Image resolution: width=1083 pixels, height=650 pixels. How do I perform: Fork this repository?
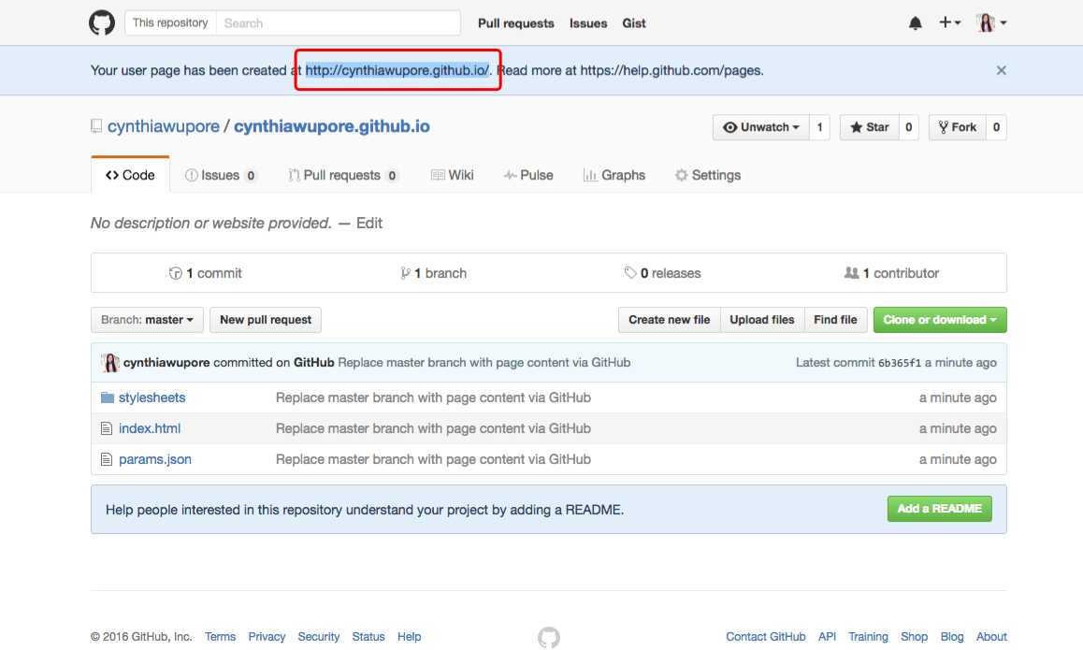(958, 127)
